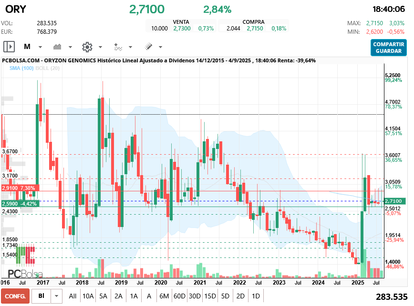The height and width of the screenshot is (306, 414).
Task: Select the 5A time range
Action: [x=103, y=296]
